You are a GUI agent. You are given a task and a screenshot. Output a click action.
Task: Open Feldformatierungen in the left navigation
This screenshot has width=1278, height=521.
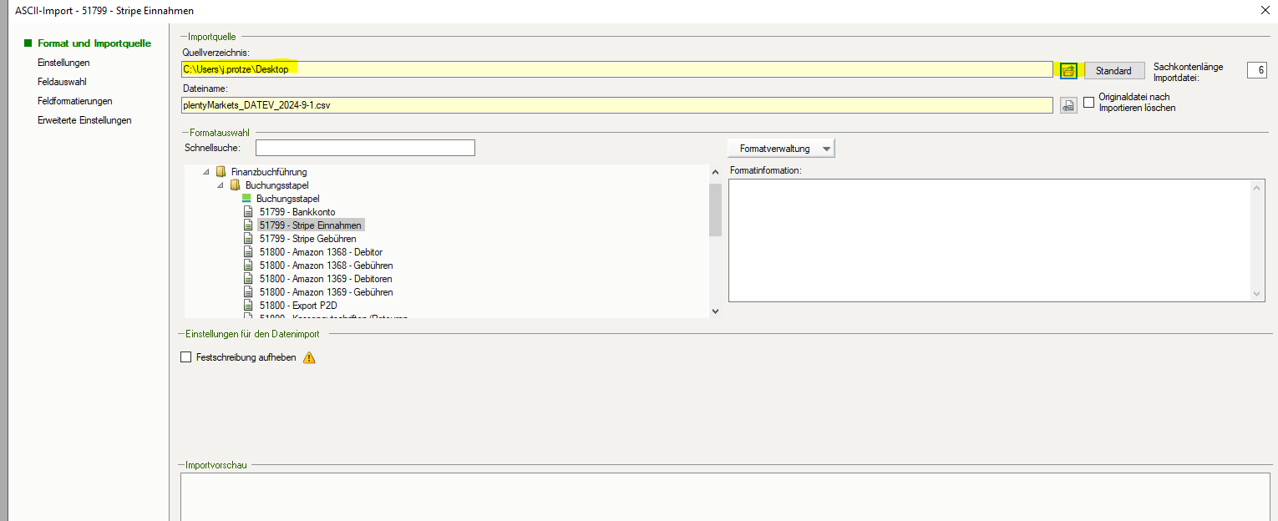click(x=75, y=101)
